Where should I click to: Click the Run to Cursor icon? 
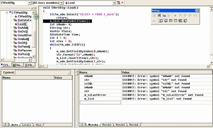(x=195, y=16)
